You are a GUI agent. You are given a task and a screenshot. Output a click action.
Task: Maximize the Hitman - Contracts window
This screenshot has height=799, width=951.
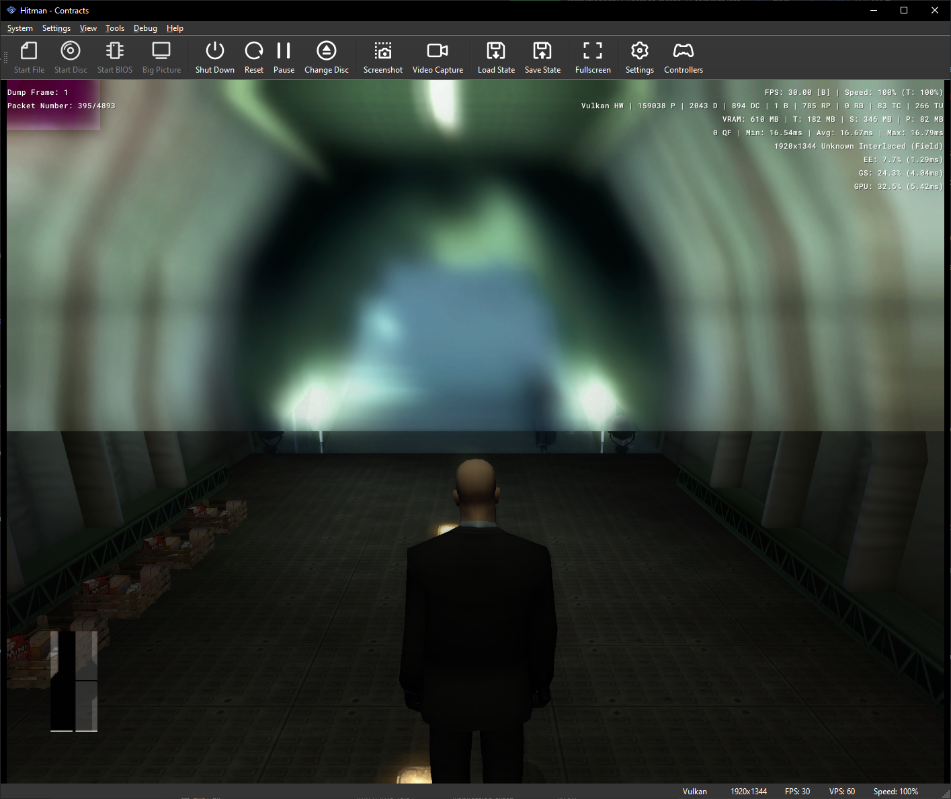[904, 10]
